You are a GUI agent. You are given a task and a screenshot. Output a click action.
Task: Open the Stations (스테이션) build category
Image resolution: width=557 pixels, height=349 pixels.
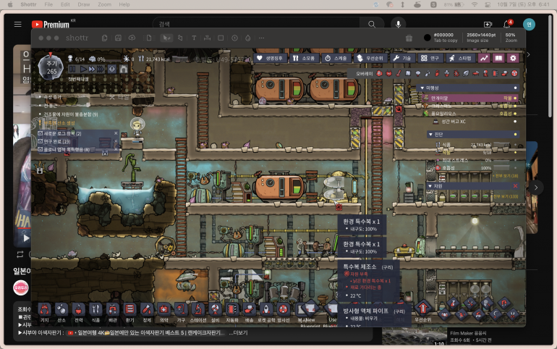[x=198, y=310]
